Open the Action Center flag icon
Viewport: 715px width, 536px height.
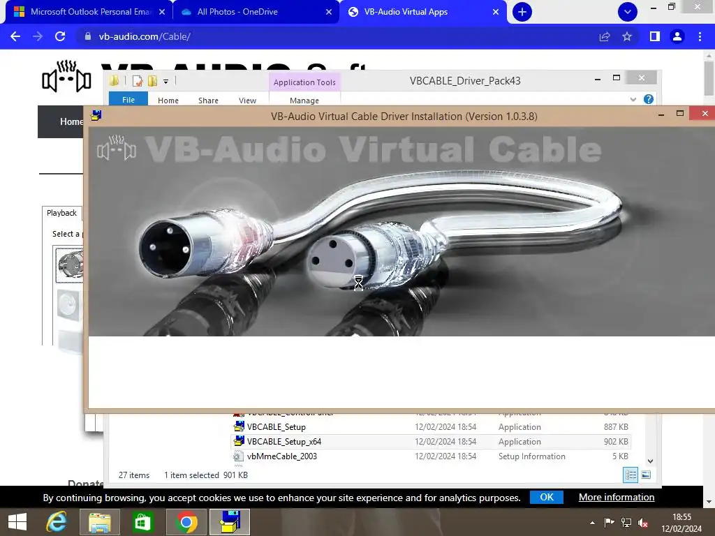tap(609, 523)
